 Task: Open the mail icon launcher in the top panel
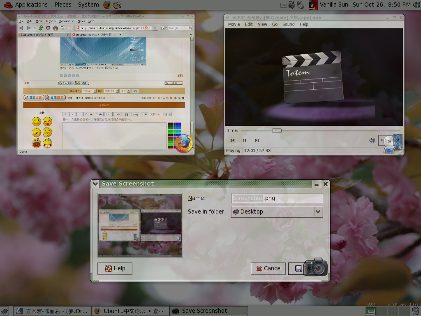pos(117,5)
